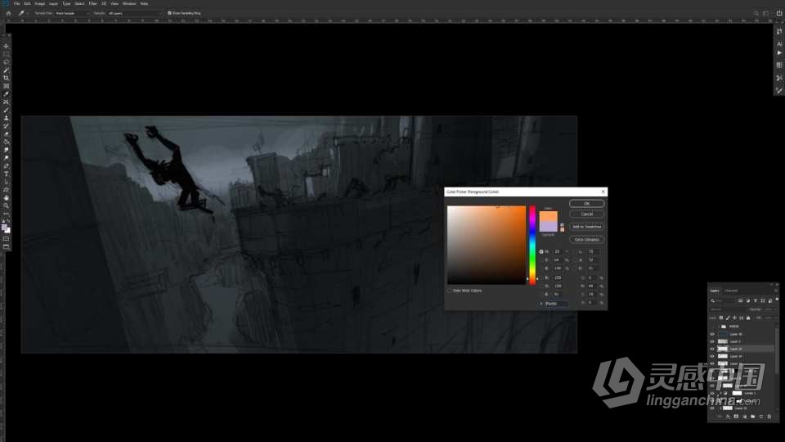
Task: Click the current lavender color swatch
Action: coord(548,227)
